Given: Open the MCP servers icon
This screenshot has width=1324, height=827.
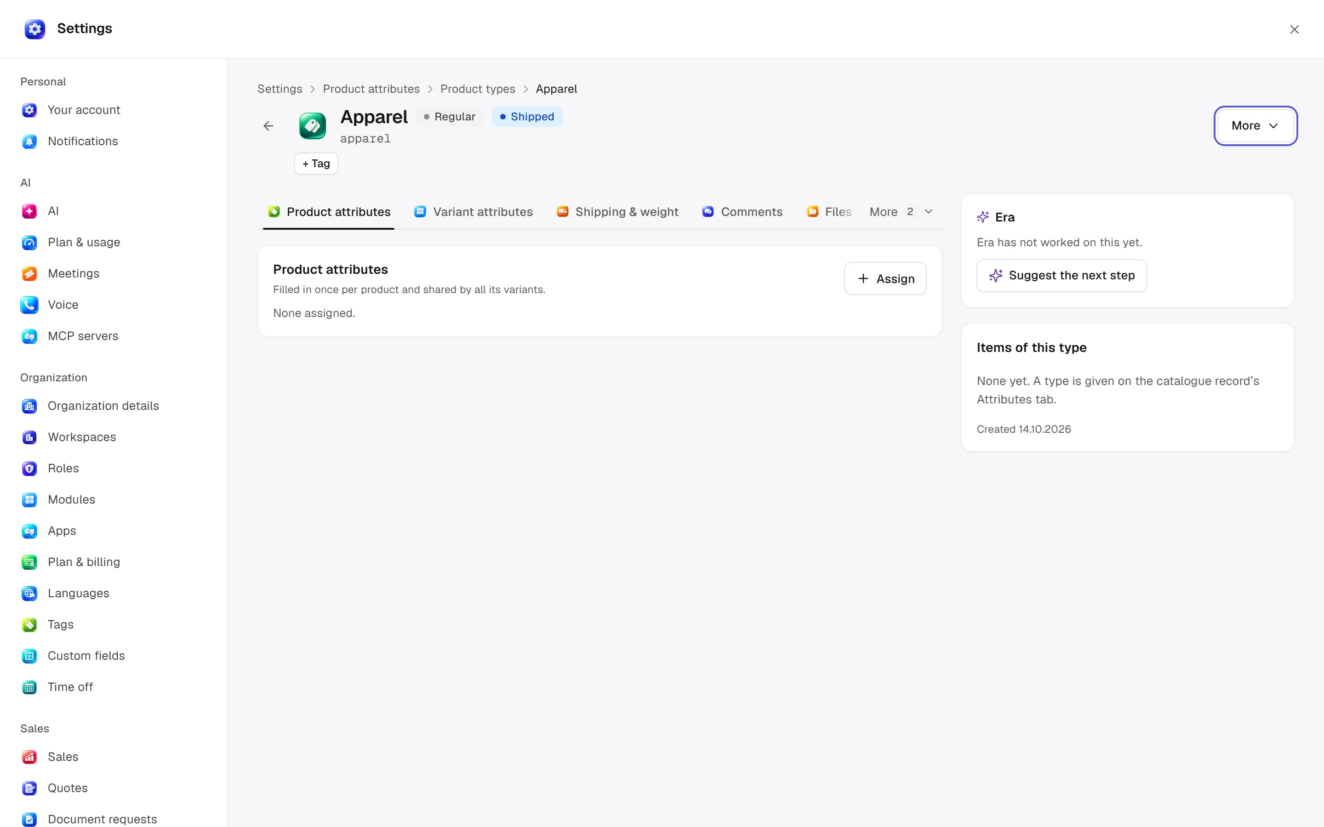Looking at the screenshot, I should tap(29, 336).
